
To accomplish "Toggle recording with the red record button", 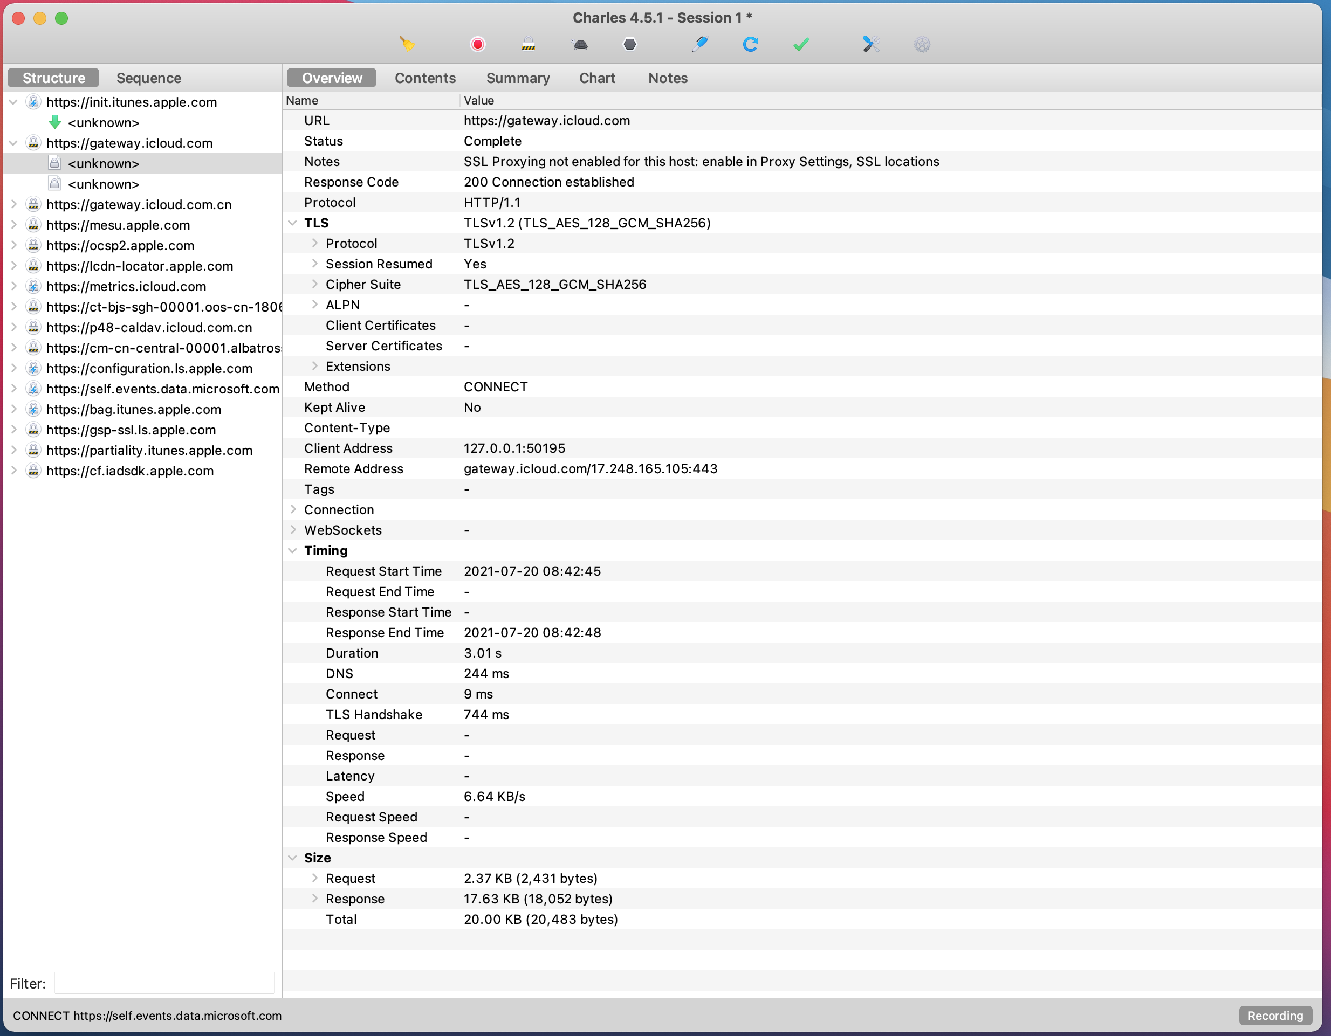I will click(x=477, y=44).
